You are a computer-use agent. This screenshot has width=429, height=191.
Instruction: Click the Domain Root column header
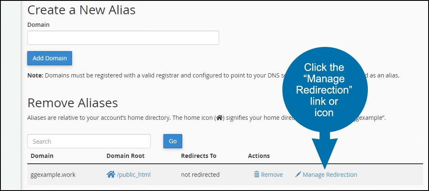coord(125,156)
